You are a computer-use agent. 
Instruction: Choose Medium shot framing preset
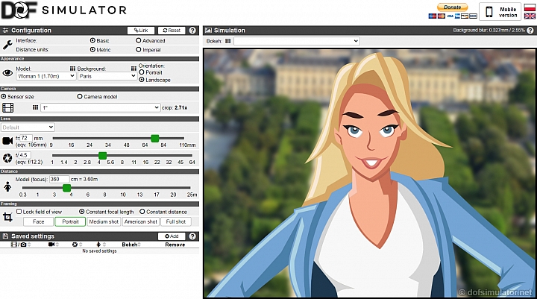pos(104,221)
